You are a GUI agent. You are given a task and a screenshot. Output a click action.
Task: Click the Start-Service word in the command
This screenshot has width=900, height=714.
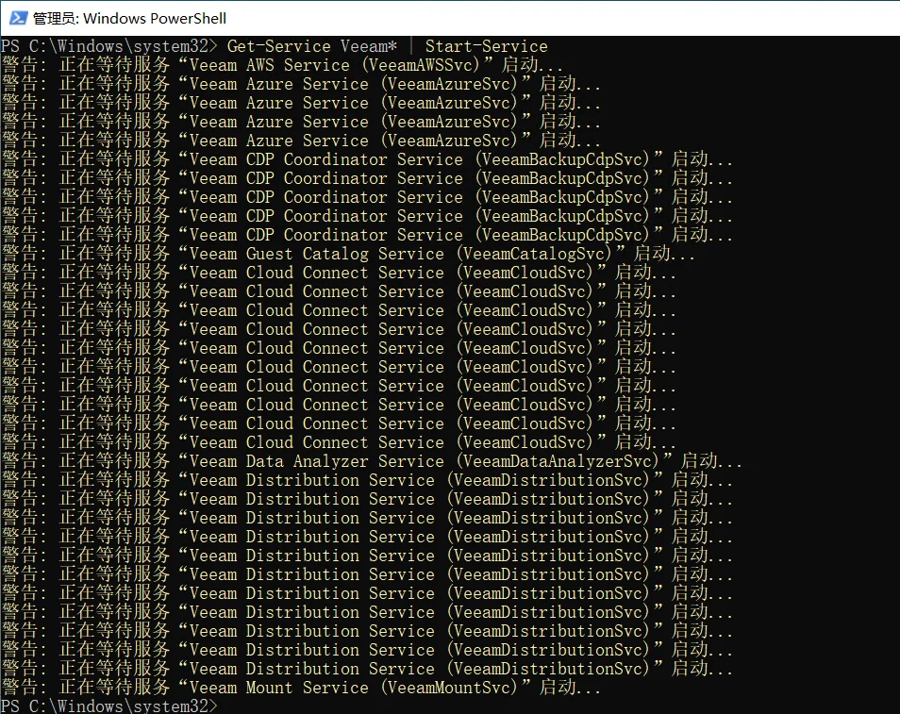486,46
